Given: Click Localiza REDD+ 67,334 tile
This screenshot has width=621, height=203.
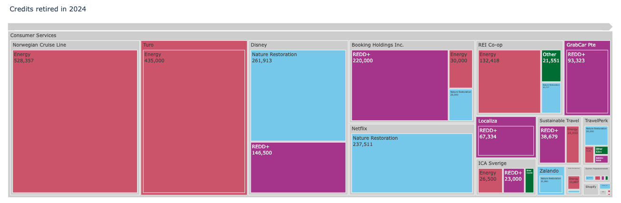Looking at the screenshot, I should point(506,140).
